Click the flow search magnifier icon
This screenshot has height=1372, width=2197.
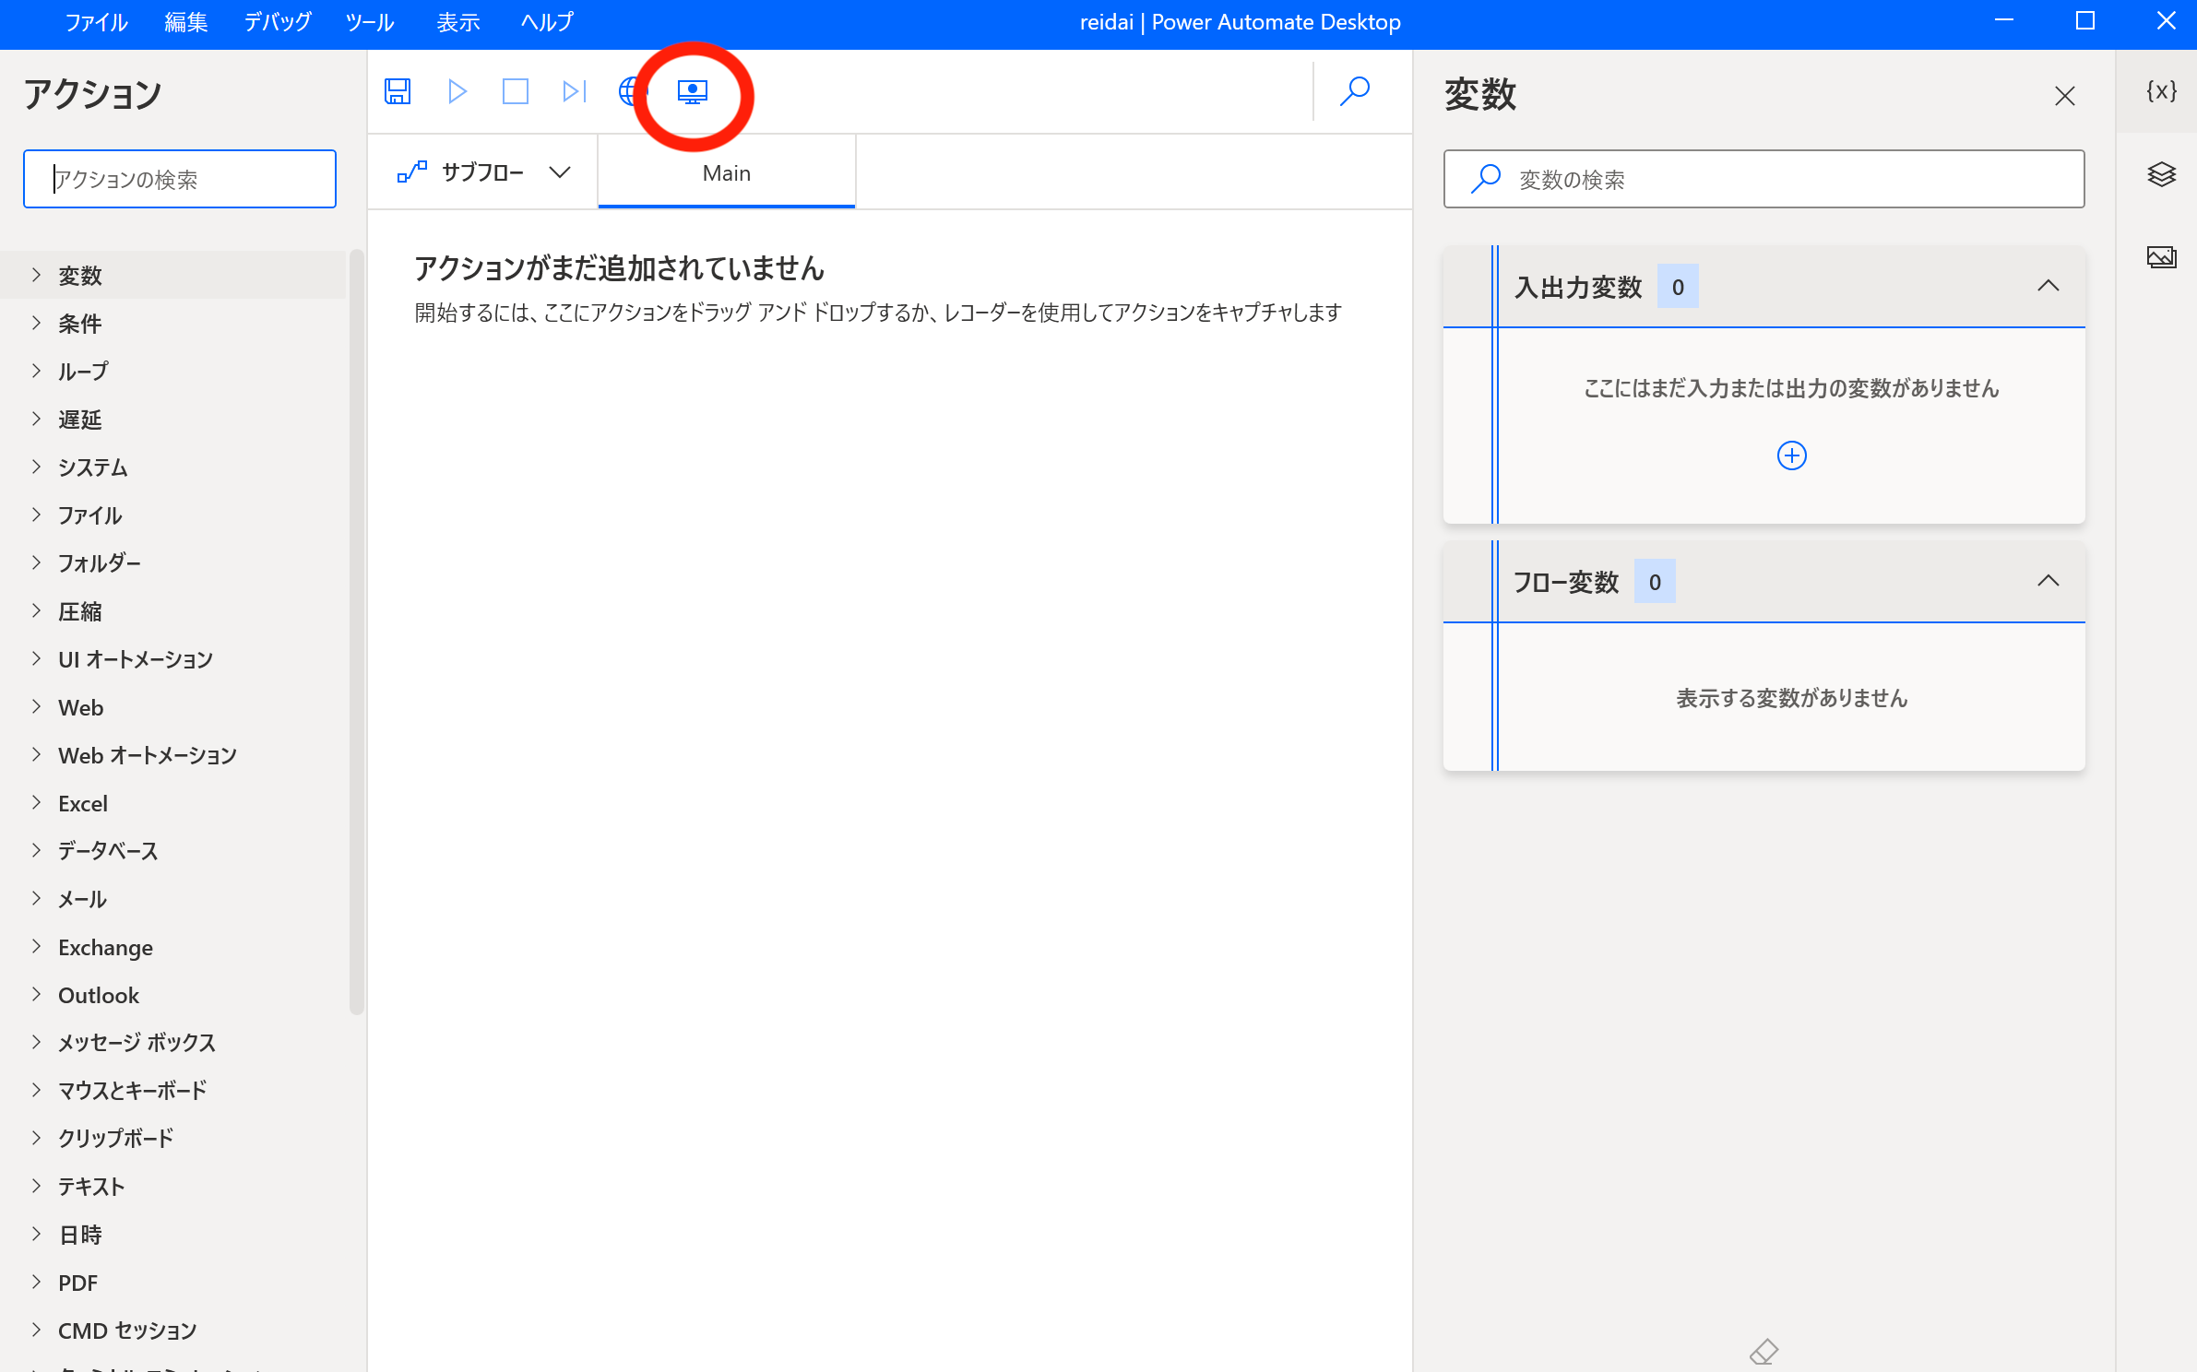1355,91
